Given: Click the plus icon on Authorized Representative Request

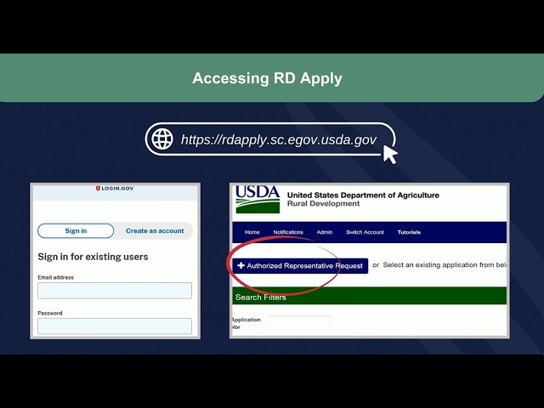Looking at the screenshot, I should tap(241, 265).
